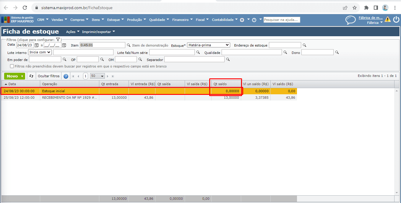Open the Estoque menu
The width and height of the screenshot is (401, 203).
coord(116,20)
